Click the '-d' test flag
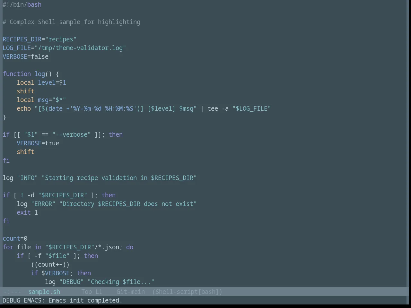 tap(31, 195)
